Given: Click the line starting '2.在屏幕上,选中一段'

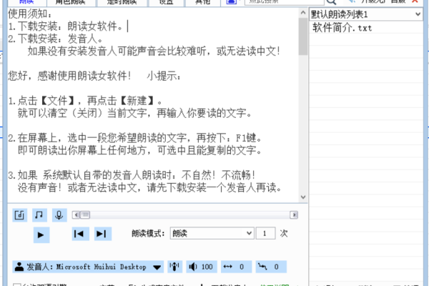Looking at the screenshot, I should [135, 138].
